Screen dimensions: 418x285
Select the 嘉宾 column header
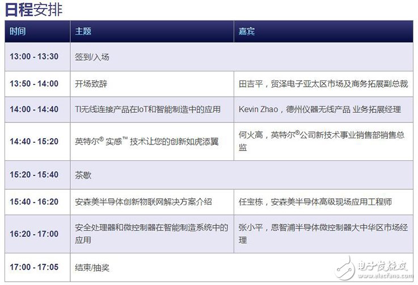(x=247, y=32)
